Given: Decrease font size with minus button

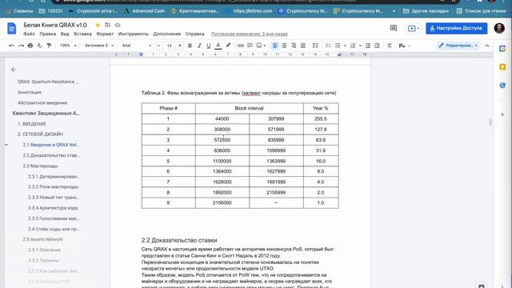Looking at the screenshot, I should 158,46.
